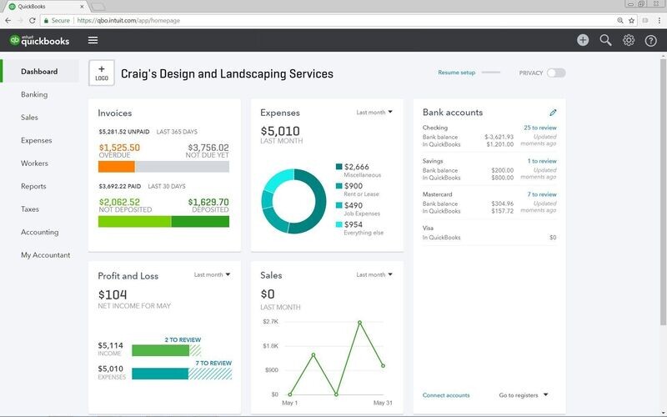This screenshot has height=417, width=667.
Task: Open Accounting in sidebar
Action: (x=39, y=233)
